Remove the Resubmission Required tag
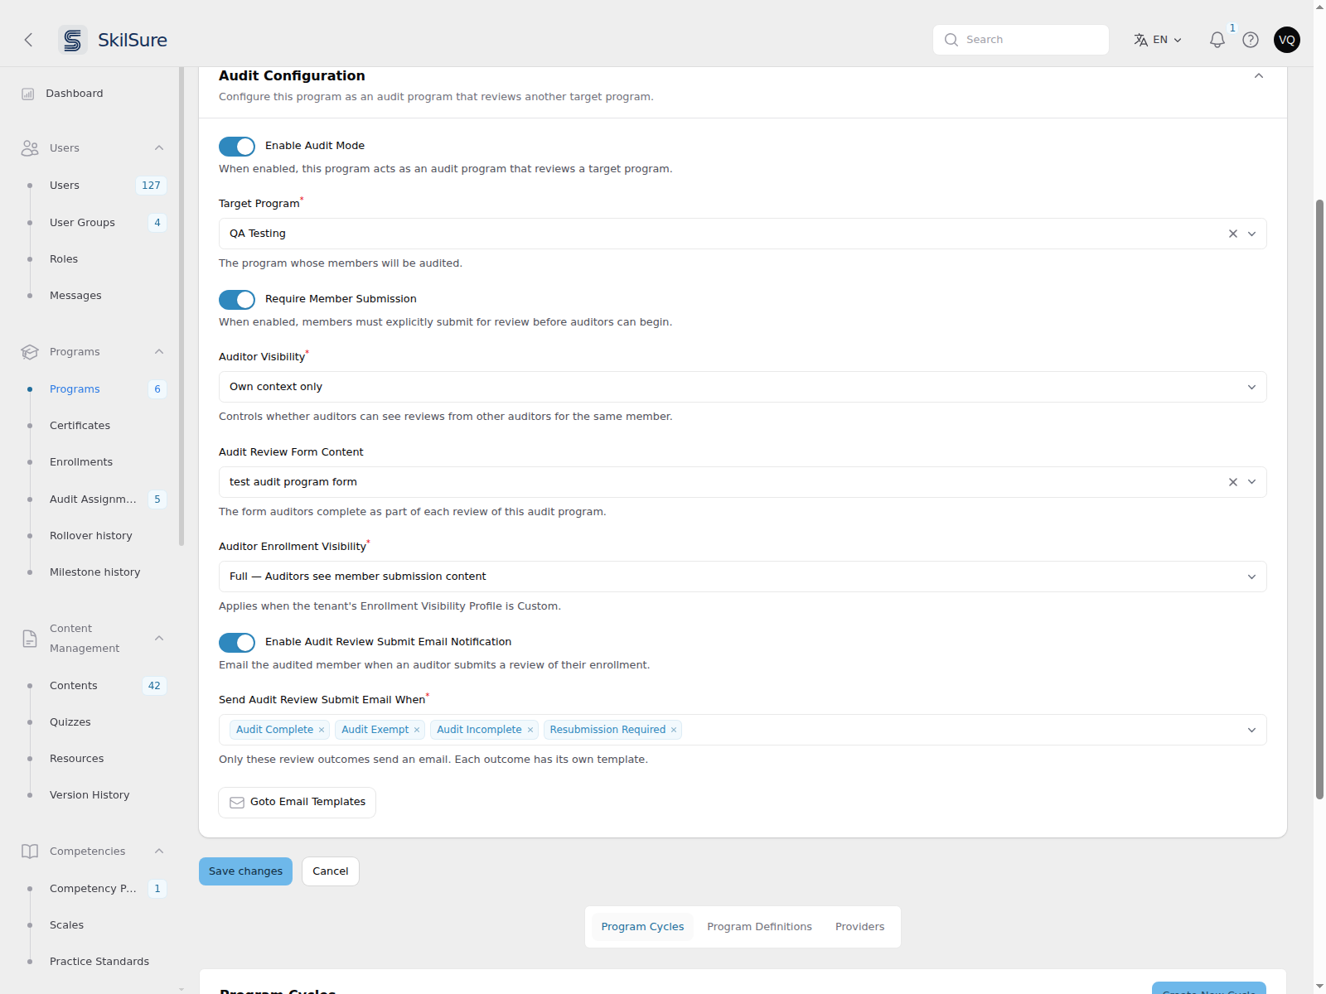This screenshot has width=1326, height=994. tap(674, 730)
